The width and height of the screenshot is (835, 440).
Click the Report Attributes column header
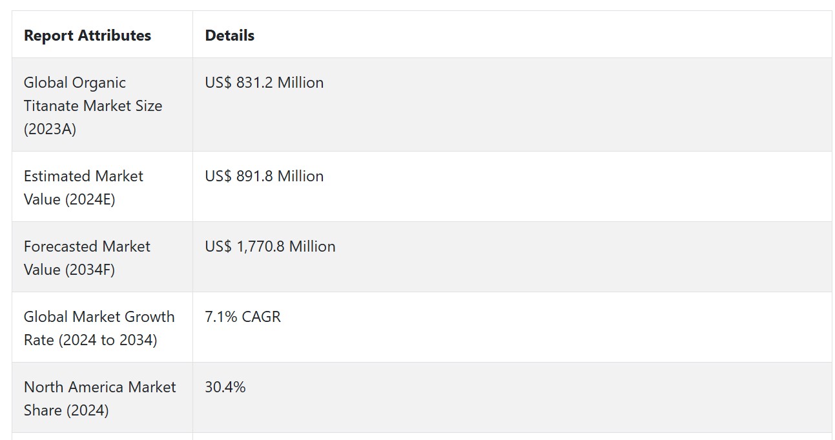(87, 35)
